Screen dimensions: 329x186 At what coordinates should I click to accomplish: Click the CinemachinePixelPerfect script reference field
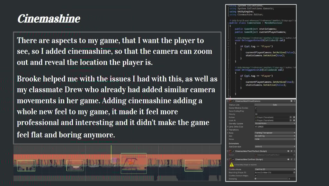(275, 155)
